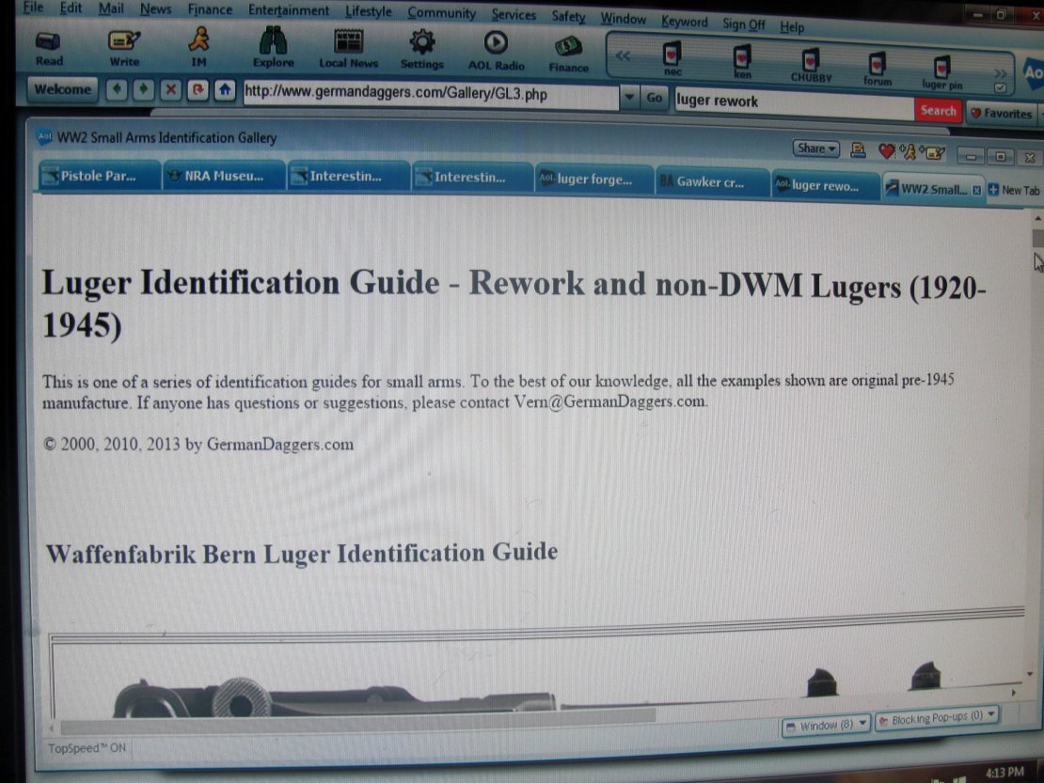Click the send-via-IM running man icon
Viewport: 1044px width, 783px height.
[909, 152]
